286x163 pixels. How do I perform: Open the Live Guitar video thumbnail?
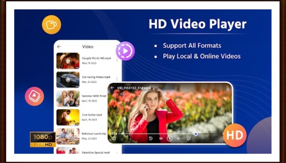click(x=68, y=117)
